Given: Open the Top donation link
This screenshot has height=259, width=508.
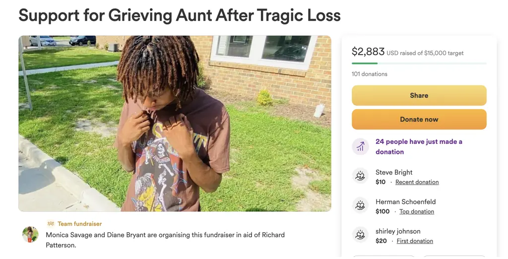Looking at the screenshot, I should tap(417, 211).
